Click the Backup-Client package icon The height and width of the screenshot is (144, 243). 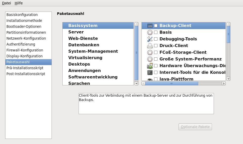pyautogui.click(x=150, y=25)
